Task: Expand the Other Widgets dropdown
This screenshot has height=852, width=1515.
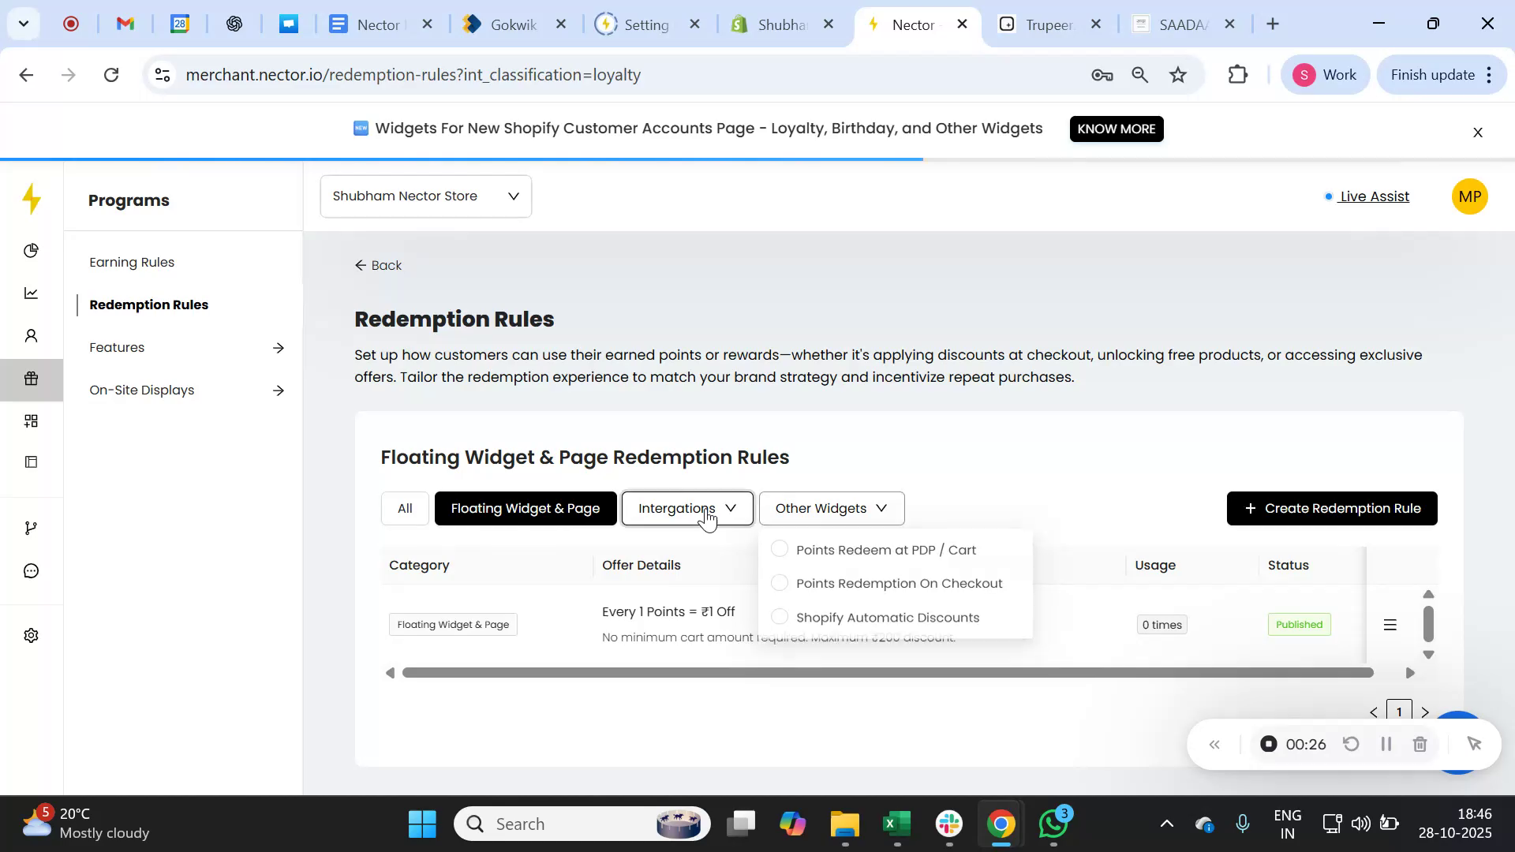Action: [831, 509]
